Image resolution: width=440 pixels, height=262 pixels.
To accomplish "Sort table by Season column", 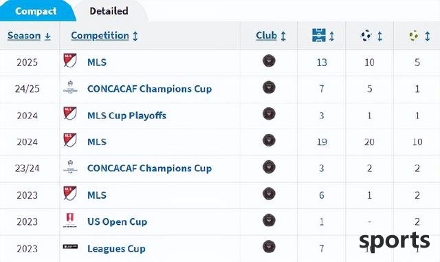I will pyautogui.click(x=29, y=36).
